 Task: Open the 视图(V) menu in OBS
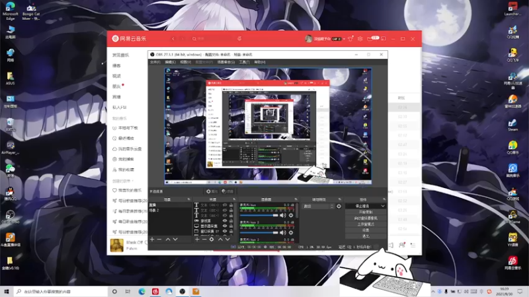pos(185,62)
